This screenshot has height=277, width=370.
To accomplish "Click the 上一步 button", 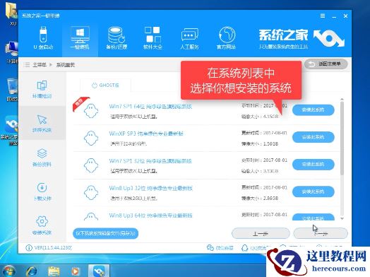I will 261,234.
